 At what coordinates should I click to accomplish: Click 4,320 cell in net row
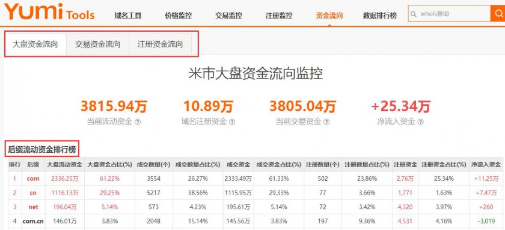click(405, 207)
